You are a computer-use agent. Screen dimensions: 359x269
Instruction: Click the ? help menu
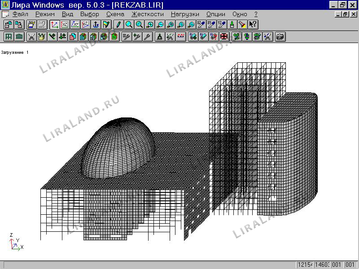tap(256, 14)
